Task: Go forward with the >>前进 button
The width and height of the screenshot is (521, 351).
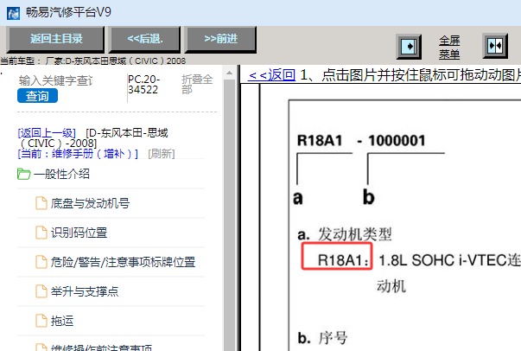Action: [221, 39]
